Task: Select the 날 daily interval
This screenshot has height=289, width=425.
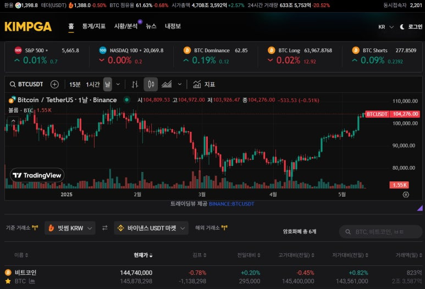Action: click(x=108, y=85)
